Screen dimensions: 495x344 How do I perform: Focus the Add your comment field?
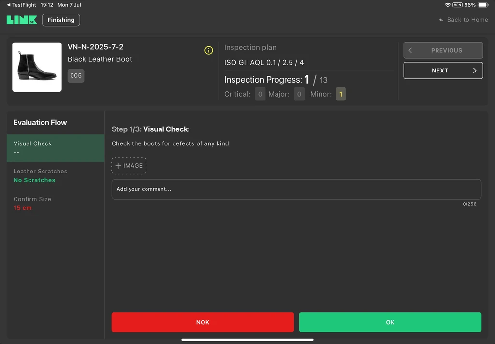pyautogui.click(x=296, y=189)
